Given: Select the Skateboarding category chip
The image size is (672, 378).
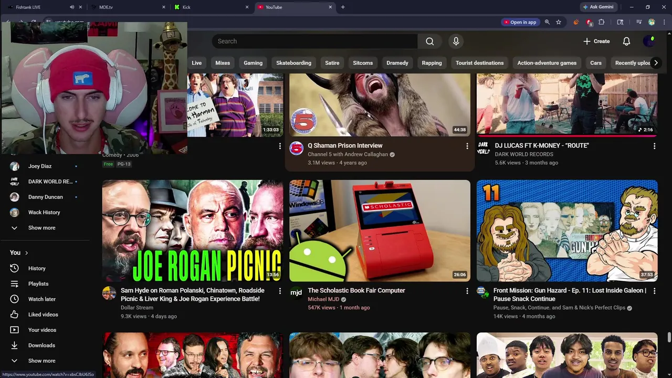Looking at the screenshot, I should pos(294,63).
